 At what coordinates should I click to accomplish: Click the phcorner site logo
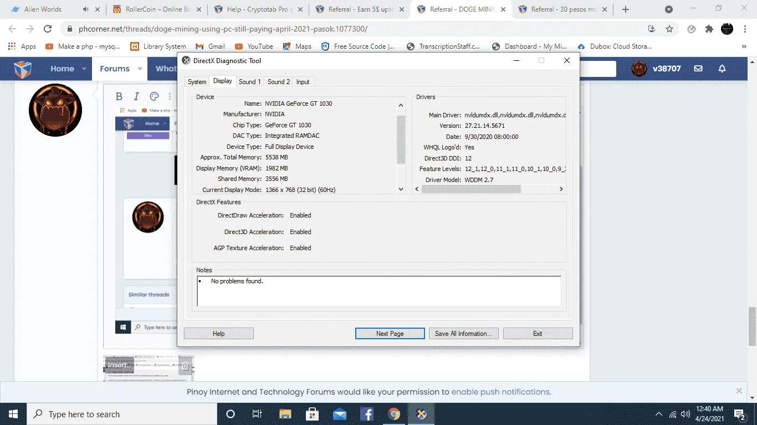[23, 69]
